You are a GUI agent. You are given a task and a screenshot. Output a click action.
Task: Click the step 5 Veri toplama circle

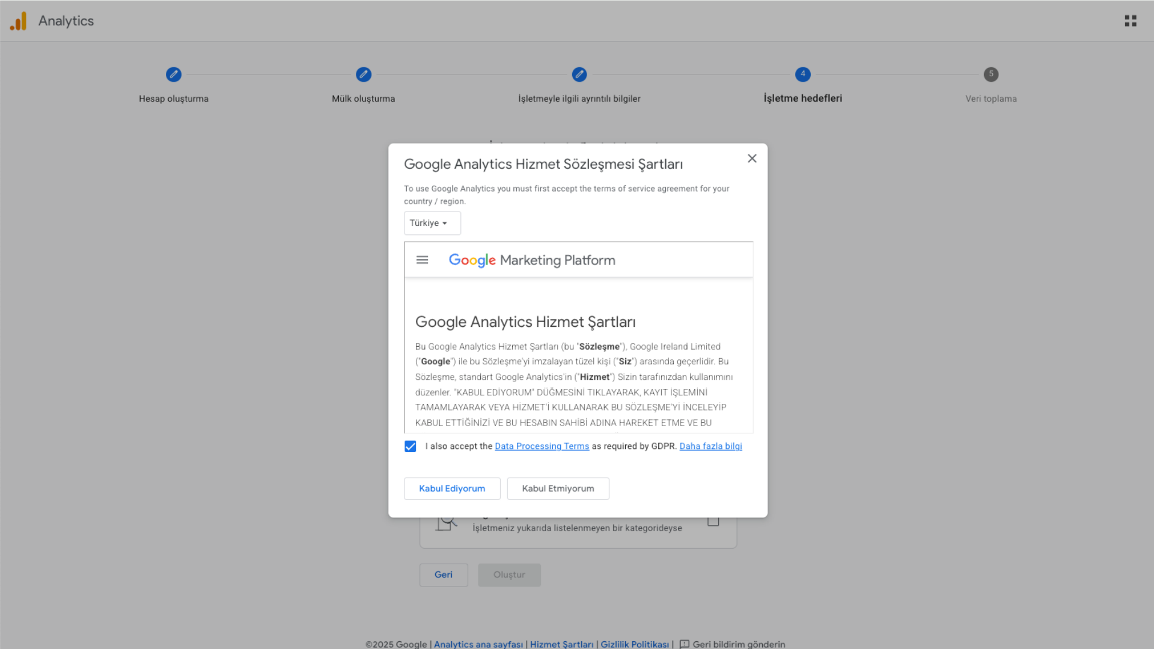(991, 75)
